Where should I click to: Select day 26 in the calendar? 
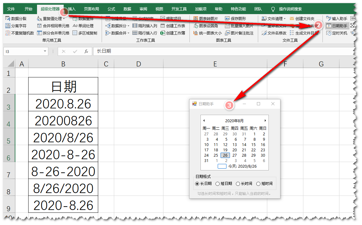coord(225,155)
